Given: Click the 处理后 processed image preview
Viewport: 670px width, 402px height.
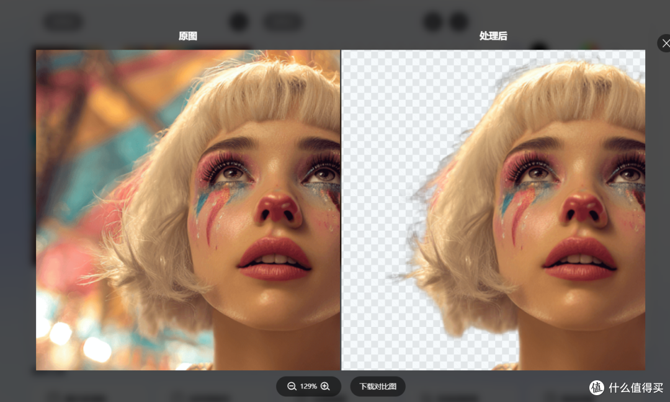Looking at the screenshot, I should click(x=493, y=210).
